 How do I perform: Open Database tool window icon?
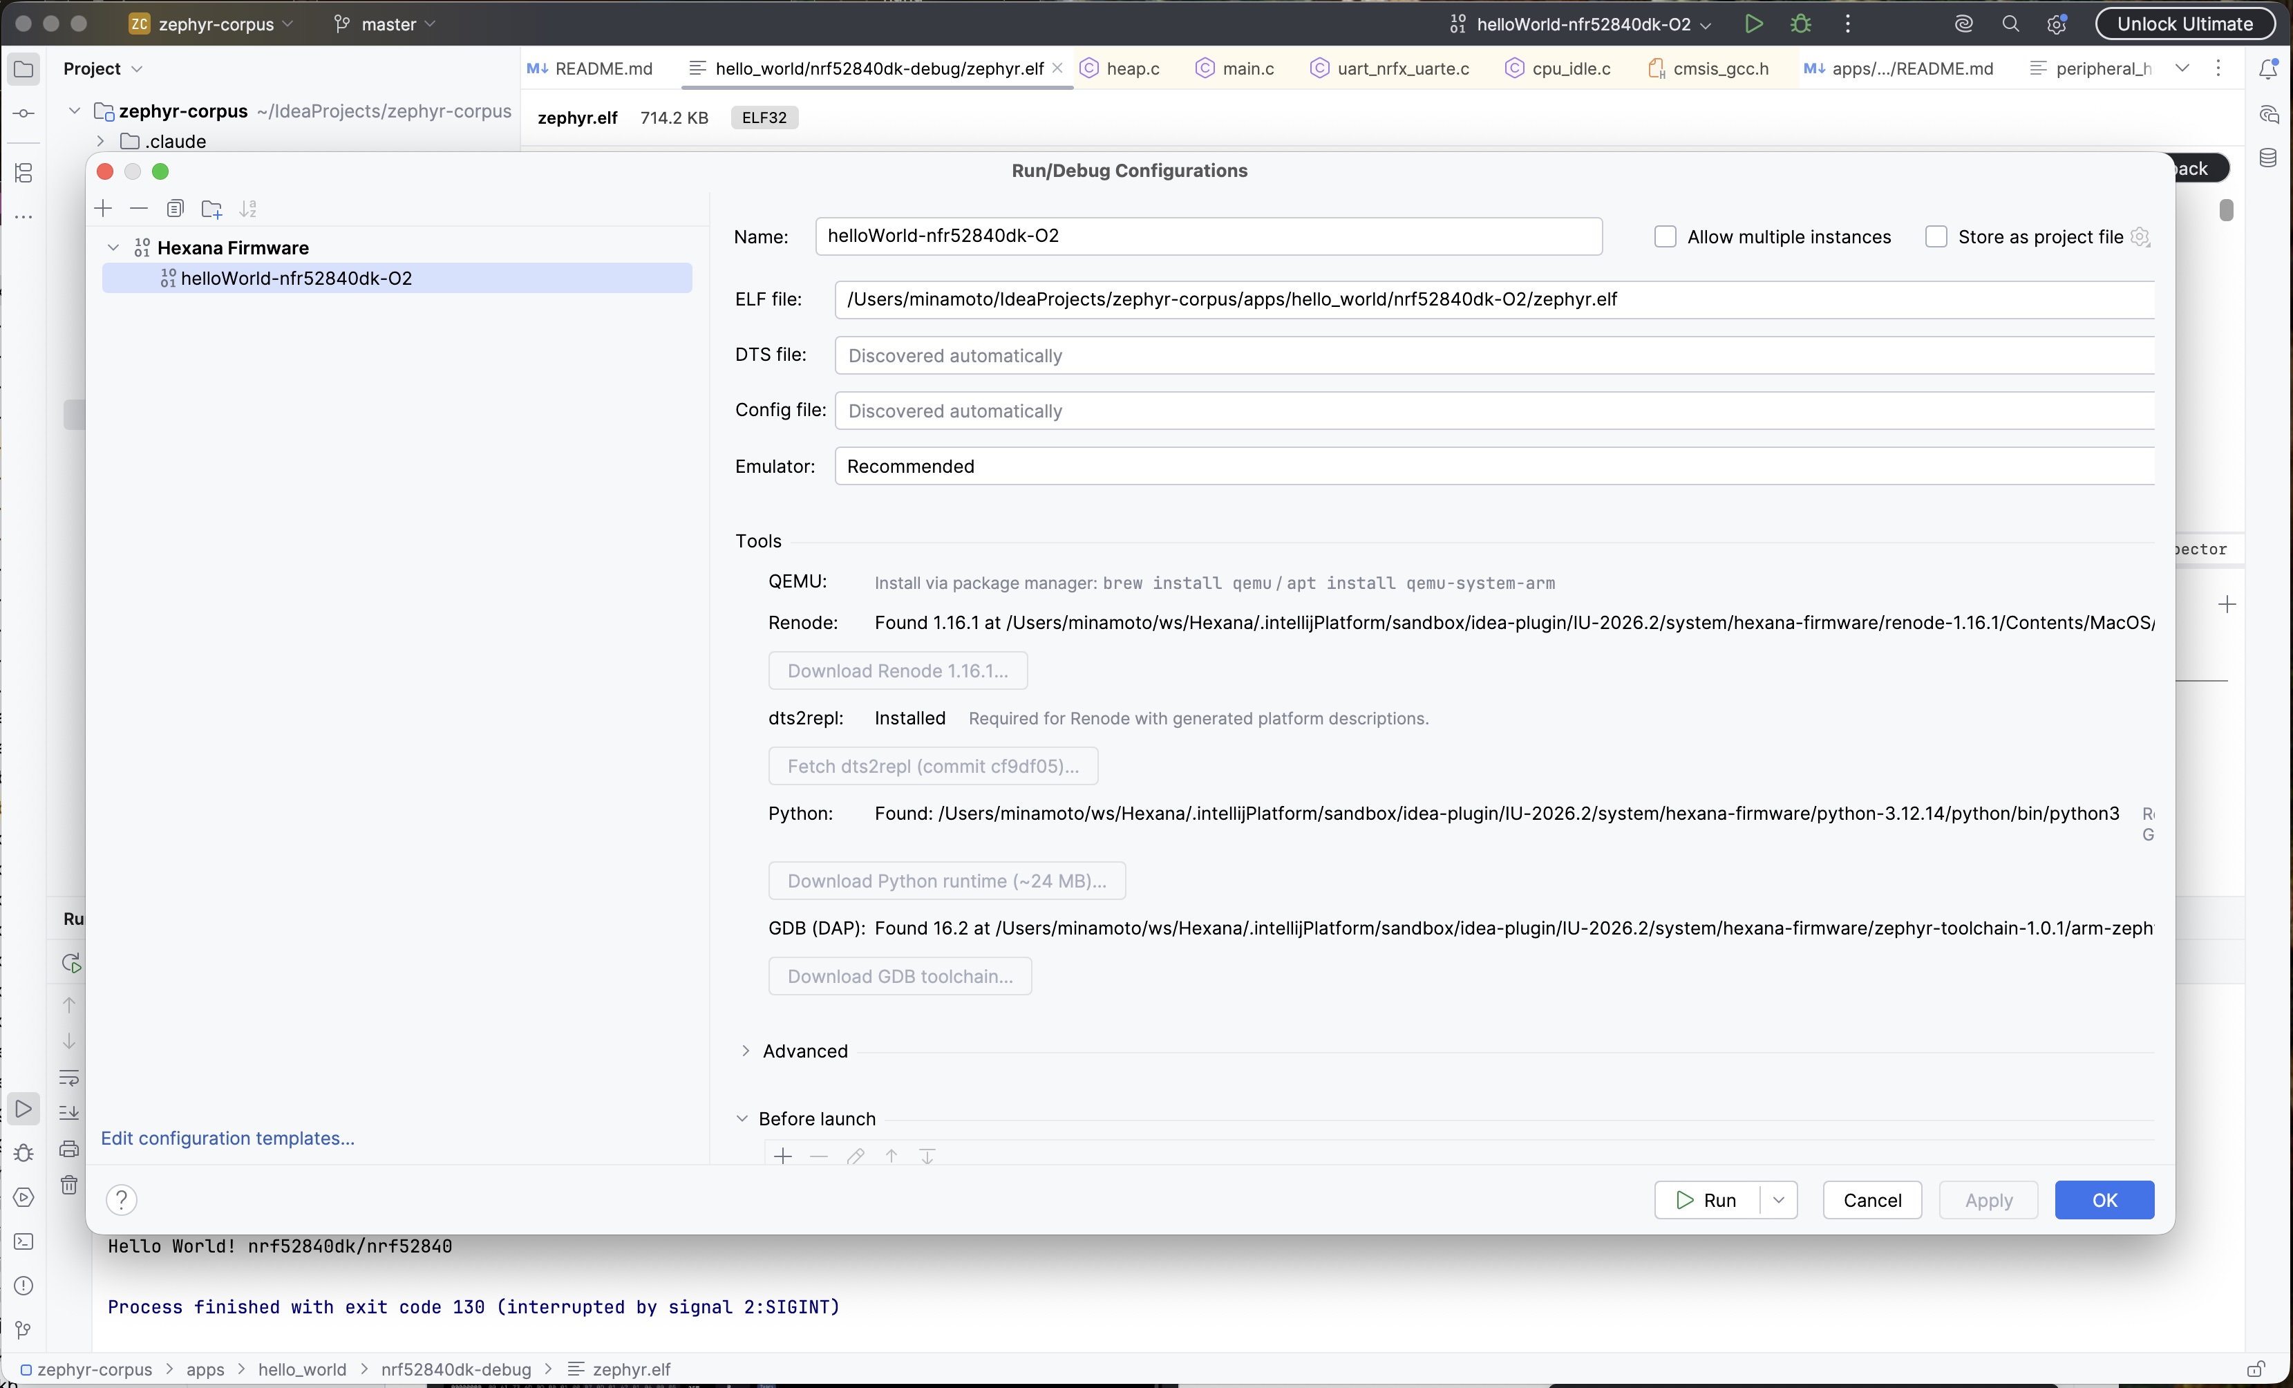point(2269,158)
